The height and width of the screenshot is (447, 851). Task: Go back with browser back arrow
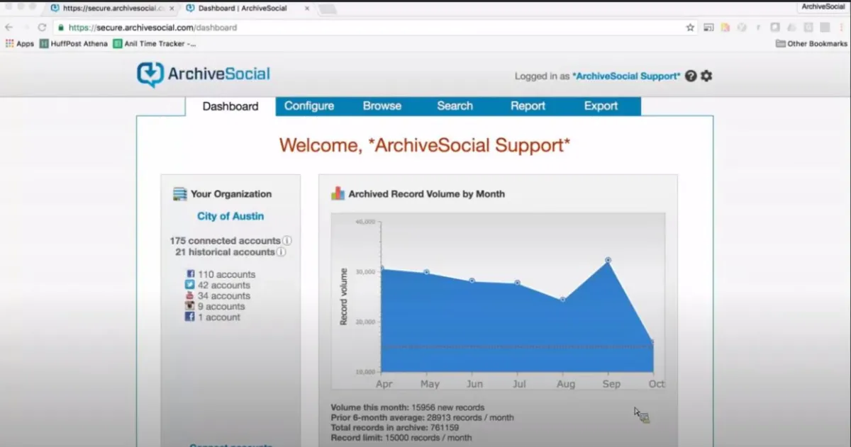pyautogui.click(x=9, y=28)
